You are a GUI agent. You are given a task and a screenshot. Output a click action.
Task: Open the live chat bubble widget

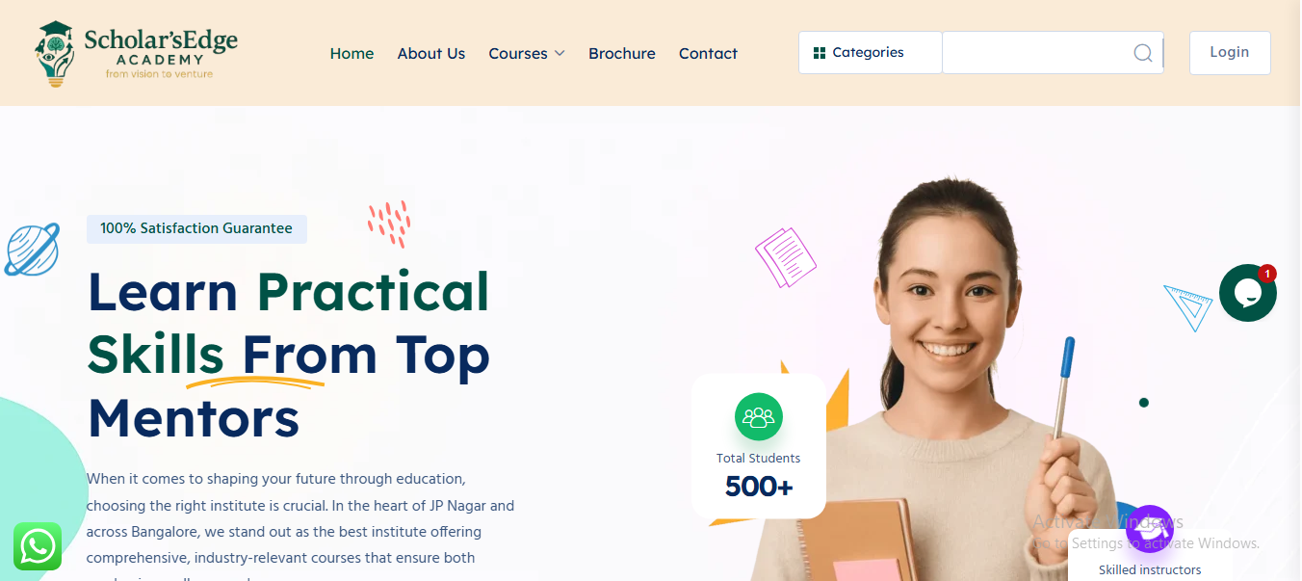(1247, 293)
